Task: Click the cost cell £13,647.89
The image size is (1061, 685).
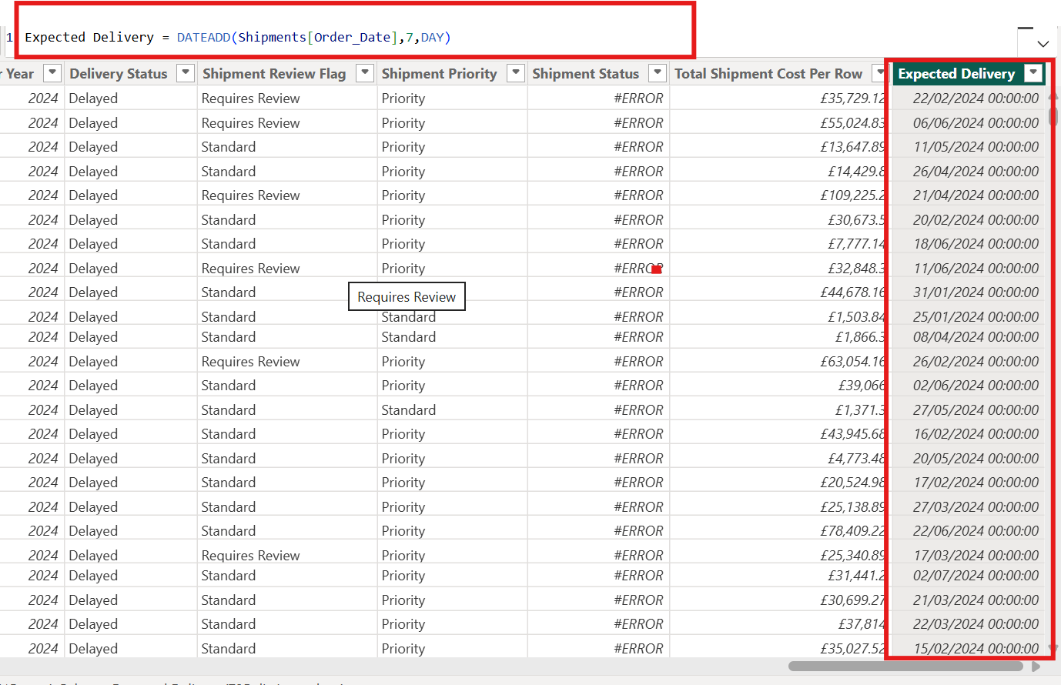Action: [852, 146]
